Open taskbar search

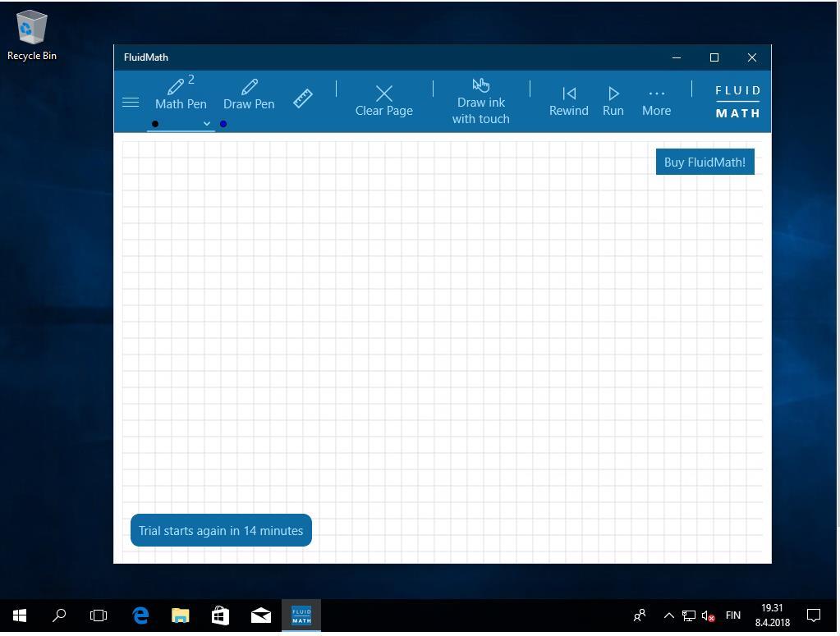point(59,615)
